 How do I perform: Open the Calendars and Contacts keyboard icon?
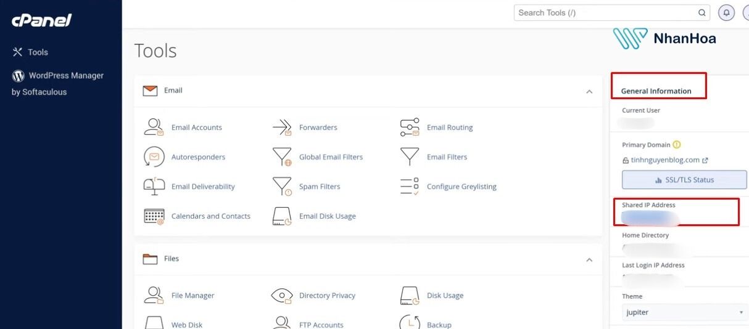point(154,216)
